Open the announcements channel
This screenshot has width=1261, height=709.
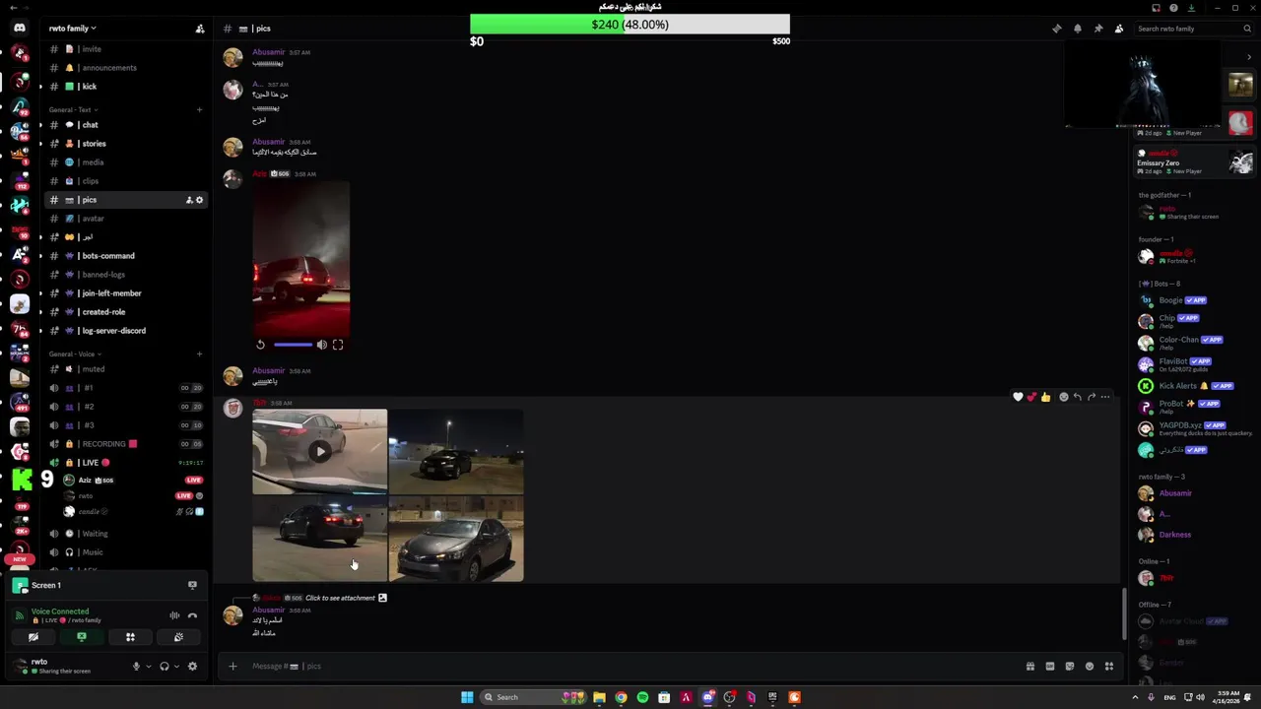pos(126,68)
